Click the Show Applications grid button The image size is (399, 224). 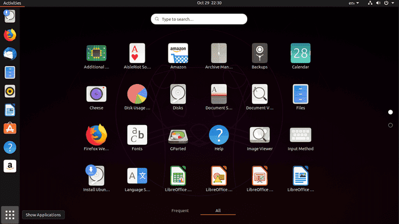click(x=10, y=215)
